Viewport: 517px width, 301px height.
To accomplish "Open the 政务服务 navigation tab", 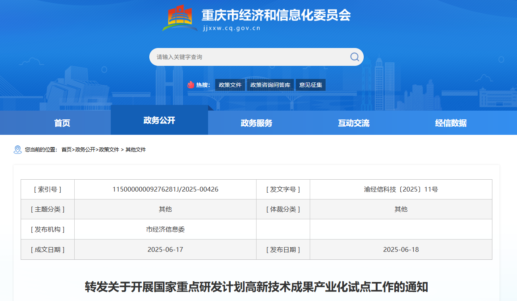I will [x=257, y=123].
